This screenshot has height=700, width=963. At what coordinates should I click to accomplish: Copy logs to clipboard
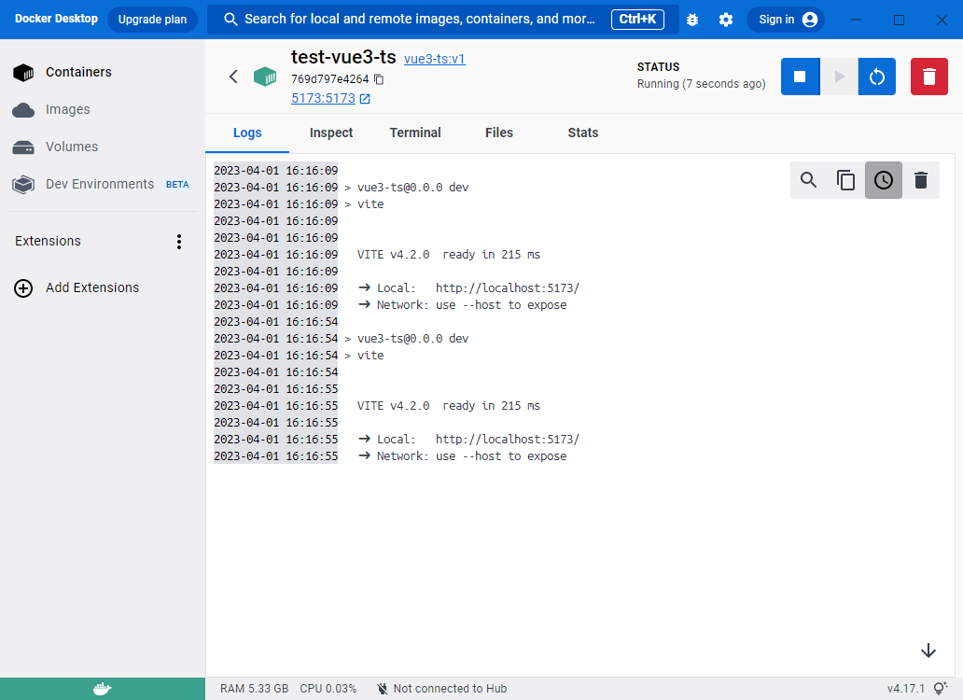click(845, 180)
